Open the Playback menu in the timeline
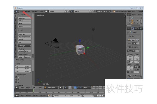The width and height of the screenshot is (157, 104). coord(43,96)
